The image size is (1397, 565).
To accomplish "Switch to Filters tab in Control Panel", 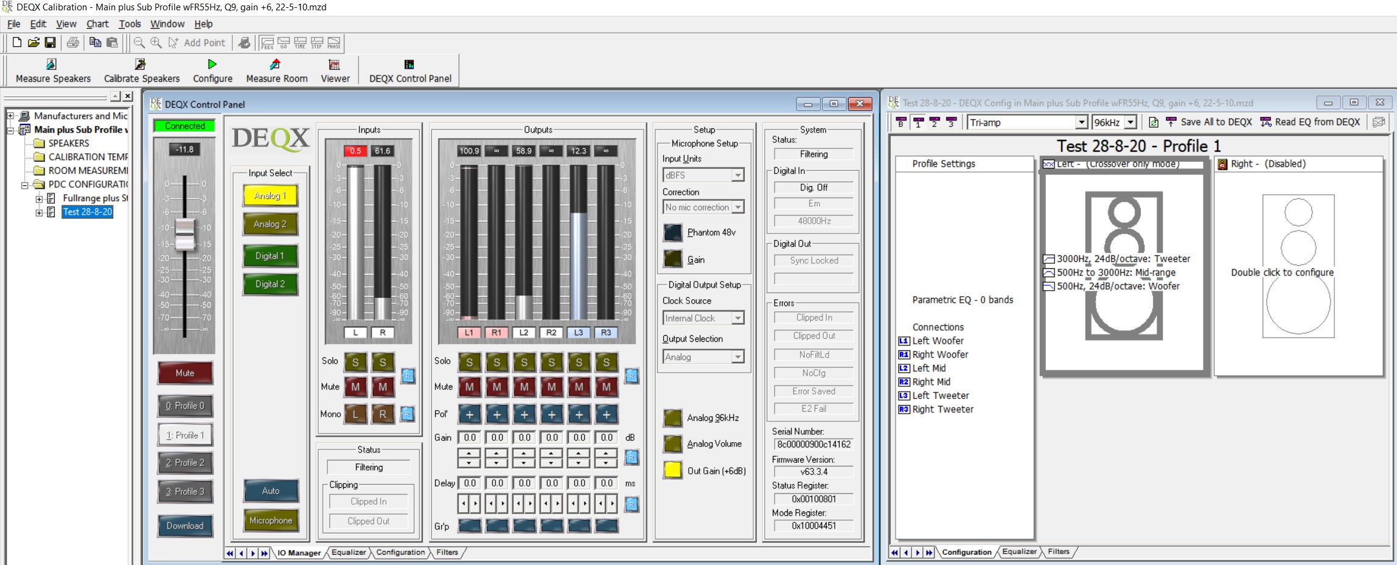I will [447, 552].
